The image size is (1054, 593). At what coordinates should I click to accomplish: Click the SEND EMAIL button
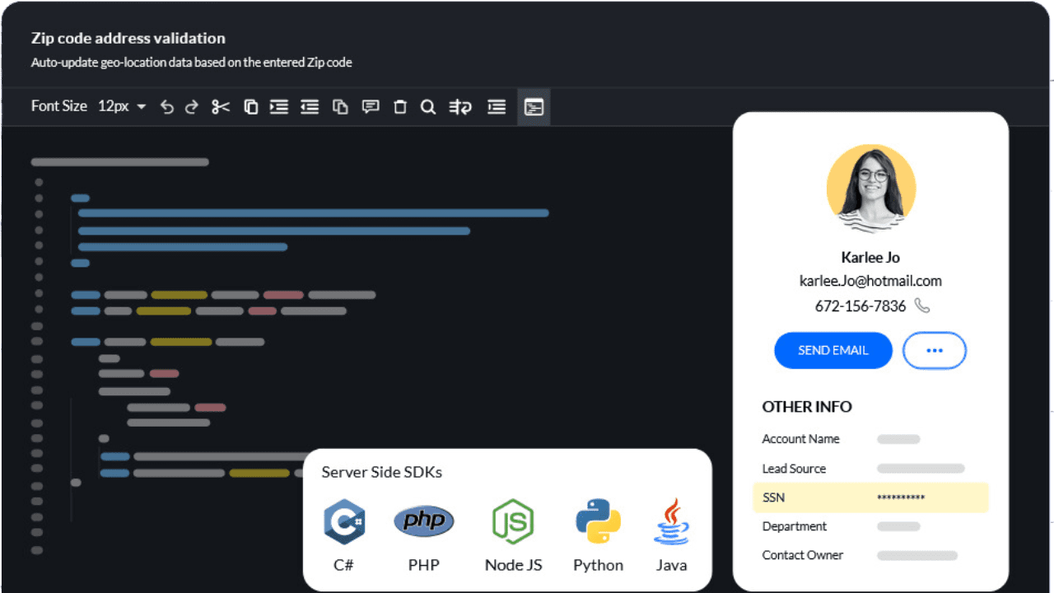tap(833, 351)
